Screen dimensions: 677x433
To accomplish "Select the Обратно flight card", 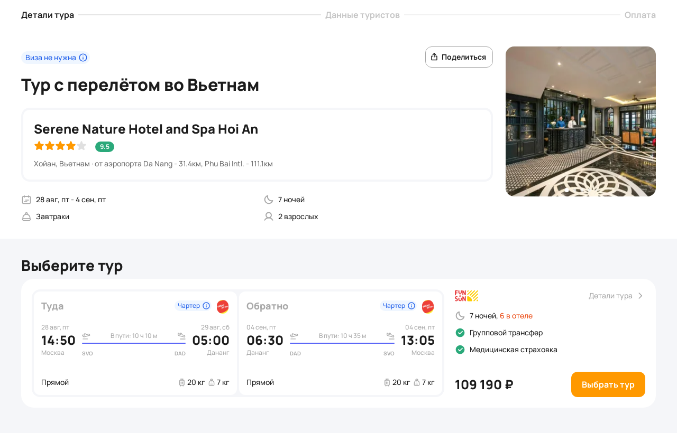I will (x=341, y=343).
